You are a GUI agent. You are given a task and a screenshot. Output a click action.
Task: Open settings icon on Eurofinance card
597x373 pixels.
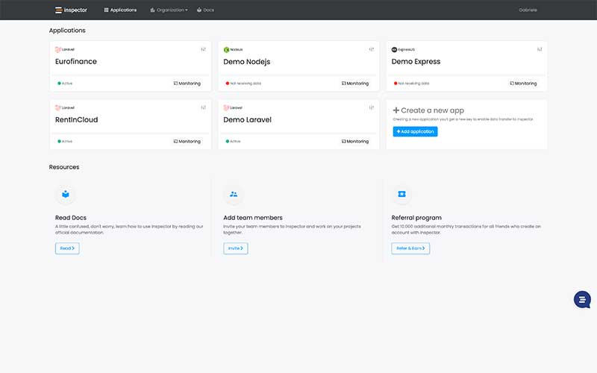coord(203,49)
